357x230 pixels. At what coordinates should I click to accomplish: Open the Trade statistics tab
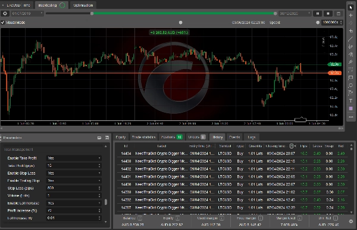click(143, 137)
